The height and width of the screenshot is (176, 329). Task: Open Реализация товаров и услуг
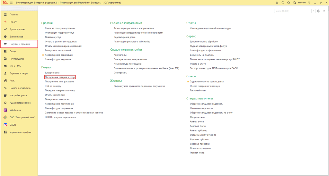(x=59, y=33)
